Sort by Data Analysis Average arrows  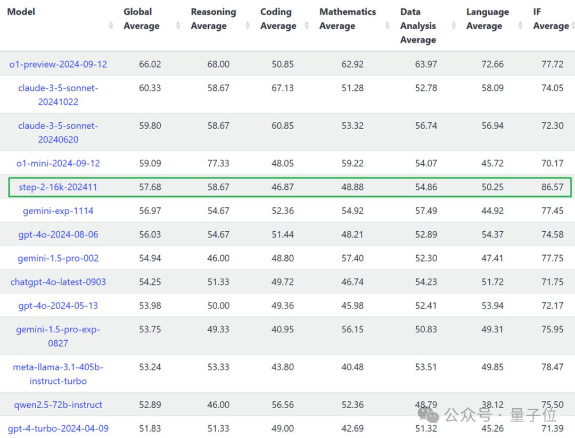[x=454, y=26]
